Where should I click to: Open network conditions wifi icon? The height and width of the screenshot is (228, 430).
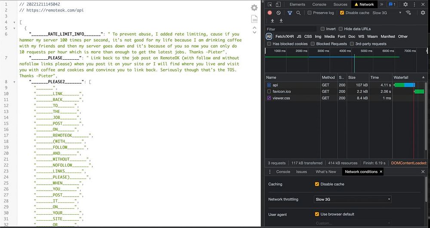coord(408,12)
